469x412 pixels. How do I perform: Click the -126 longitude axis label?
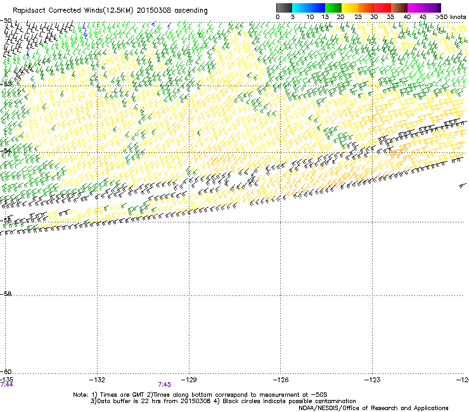point(281,380)
